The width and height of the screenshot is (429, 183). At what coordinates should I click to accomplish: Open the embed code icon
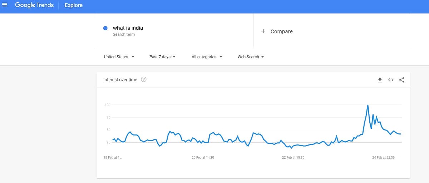[x=391, y=80]
